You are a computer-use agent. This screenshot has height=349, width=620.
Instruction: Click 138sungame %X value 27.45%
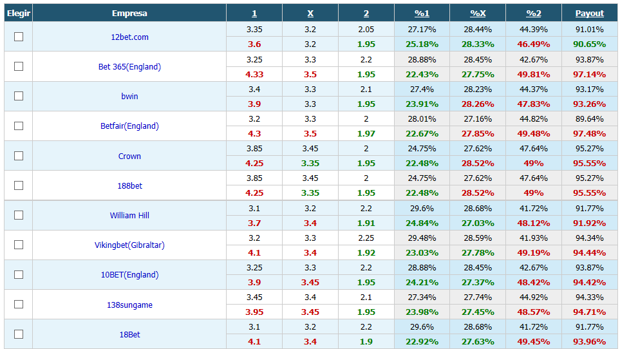click(x=478, y=312)
